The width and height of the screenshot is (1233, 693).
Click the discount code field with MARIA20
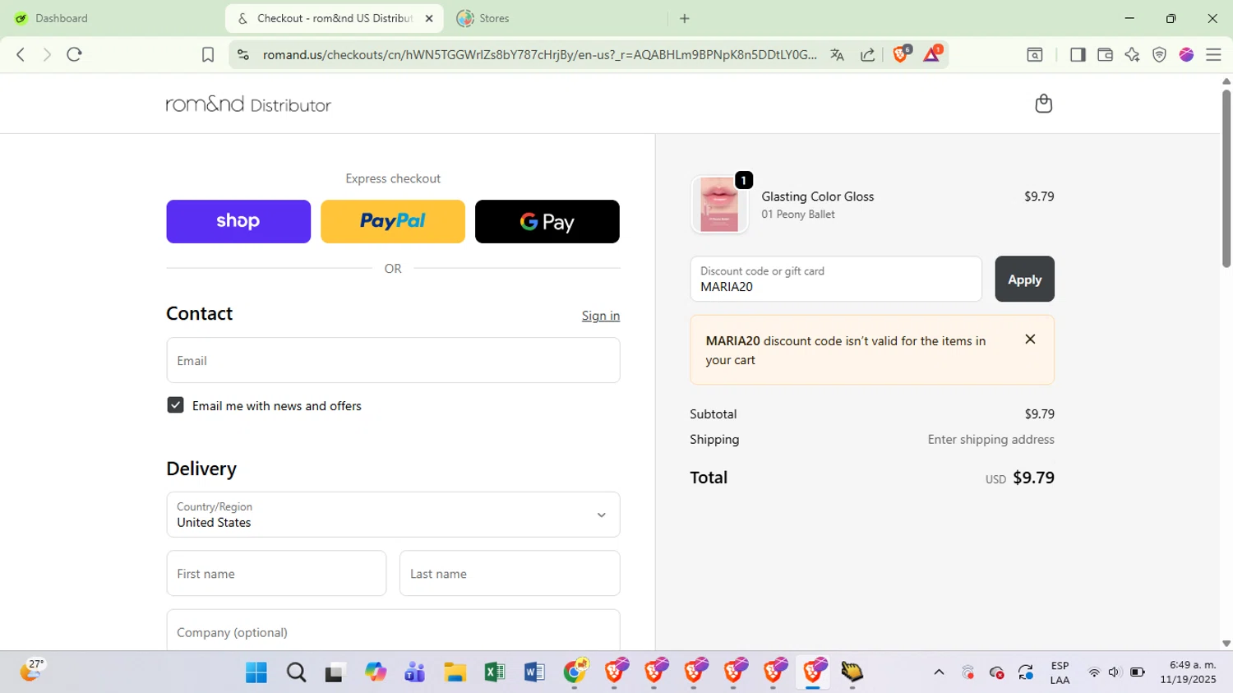[836, 279]
